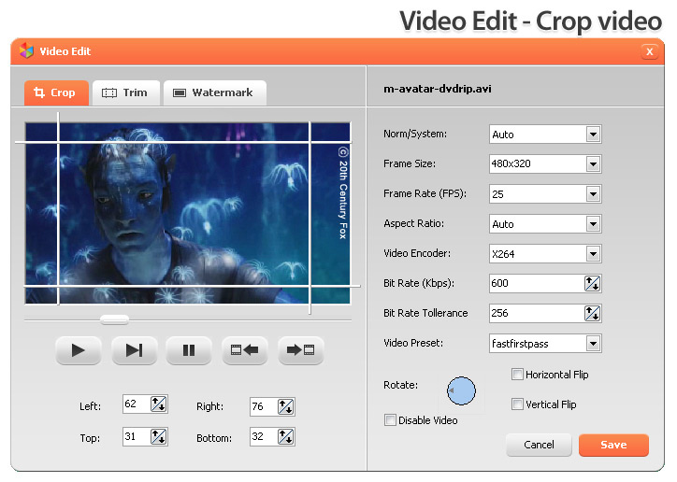Enable the Vertical Flip checkbox
The width and height of the screenshot is (677, 482).
point(517,404)
